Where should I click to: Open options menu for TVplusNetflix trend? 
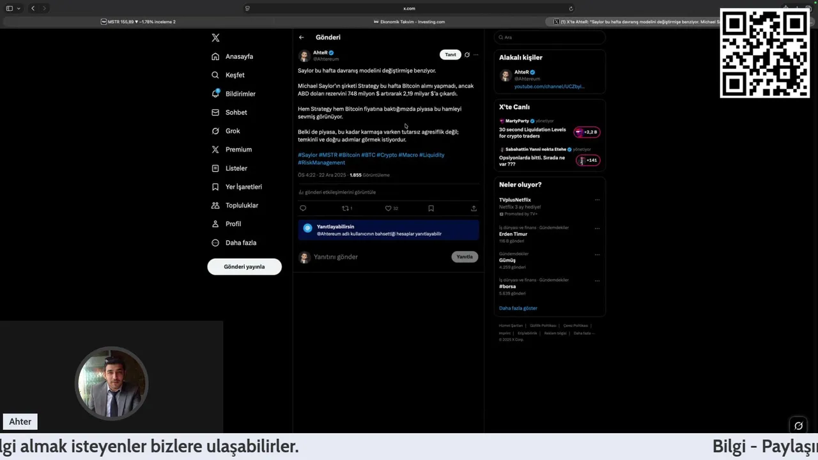597,200
